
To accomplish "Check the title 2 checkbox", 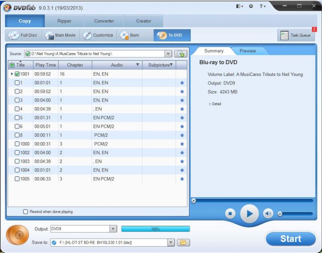I will [x=17, y=92].
